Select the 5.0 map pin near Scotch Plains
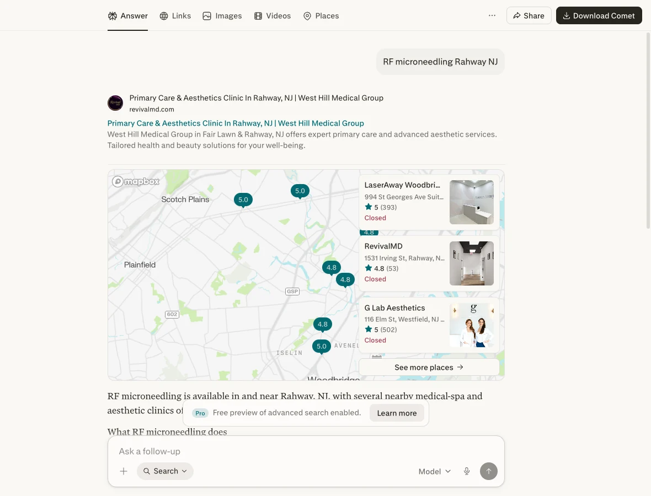Screen dimensions: 651x496 tap(243, 200)
